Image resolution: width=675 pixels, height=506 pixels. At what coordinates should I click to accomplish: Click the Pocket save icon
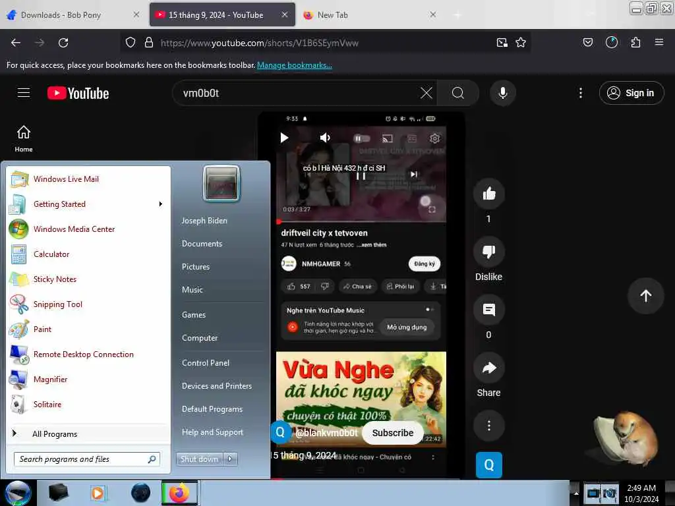point(587,43)
